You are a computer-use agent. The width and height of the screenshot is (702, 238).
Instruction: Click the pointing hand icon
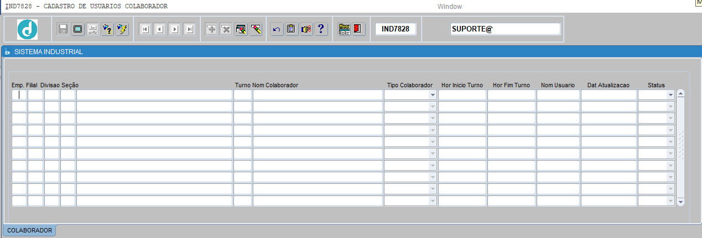[306, 29]
